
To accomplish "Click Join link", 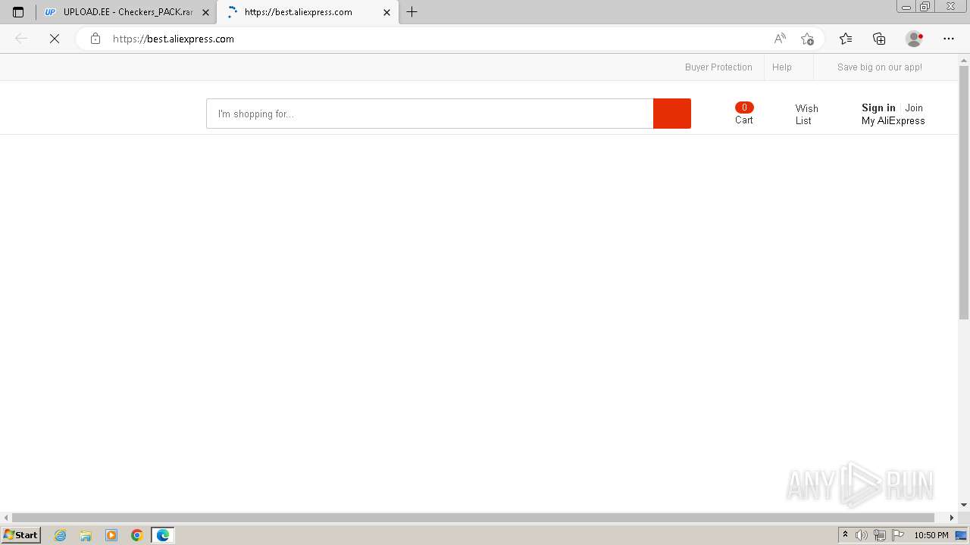I will tap(914, 107).
